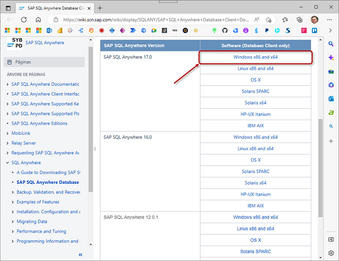
Task: Click the main page vertical scrollbar thumb
Action: tap(320, 168)
